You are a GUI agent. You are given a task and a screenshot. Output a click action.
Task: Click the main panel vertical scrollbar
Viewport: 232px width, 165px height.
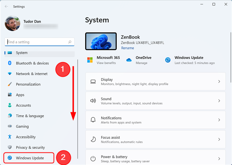coord(231,57)
